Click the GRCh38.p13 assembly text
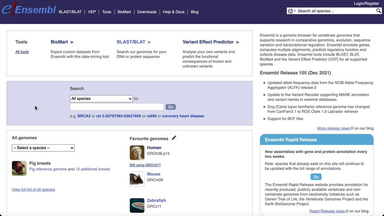The image size is (384, 216). (x=158, y=154)
